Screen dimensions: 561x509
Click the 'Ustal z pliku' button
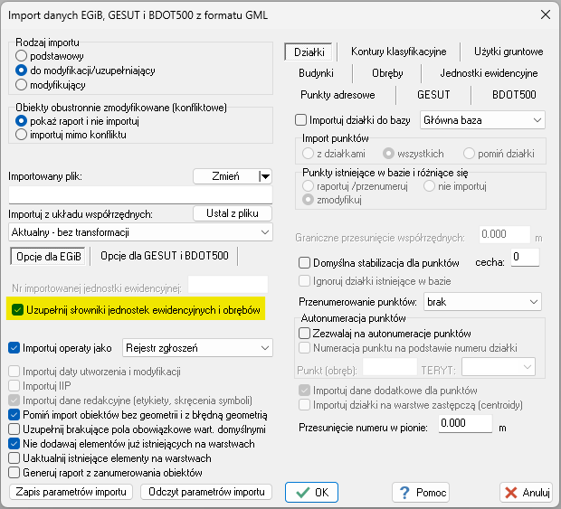[233, 213]
